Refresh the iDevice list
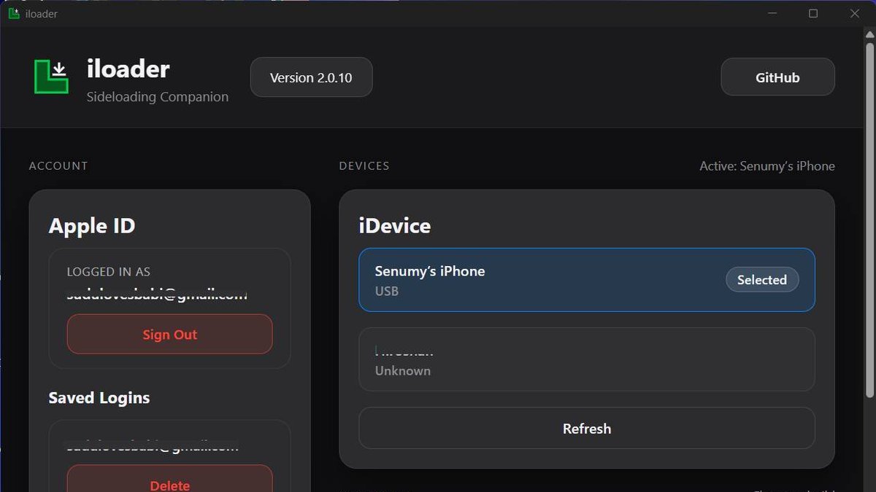876x492 pixels. [586, 429]
